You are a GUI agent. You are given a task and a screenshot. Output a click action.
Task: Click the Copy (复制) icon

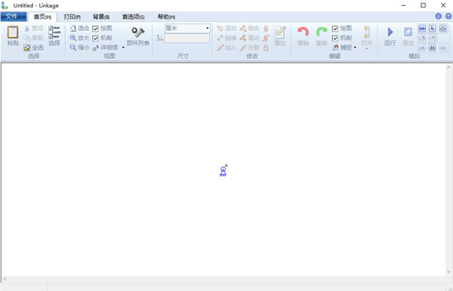tap(27, 38)
